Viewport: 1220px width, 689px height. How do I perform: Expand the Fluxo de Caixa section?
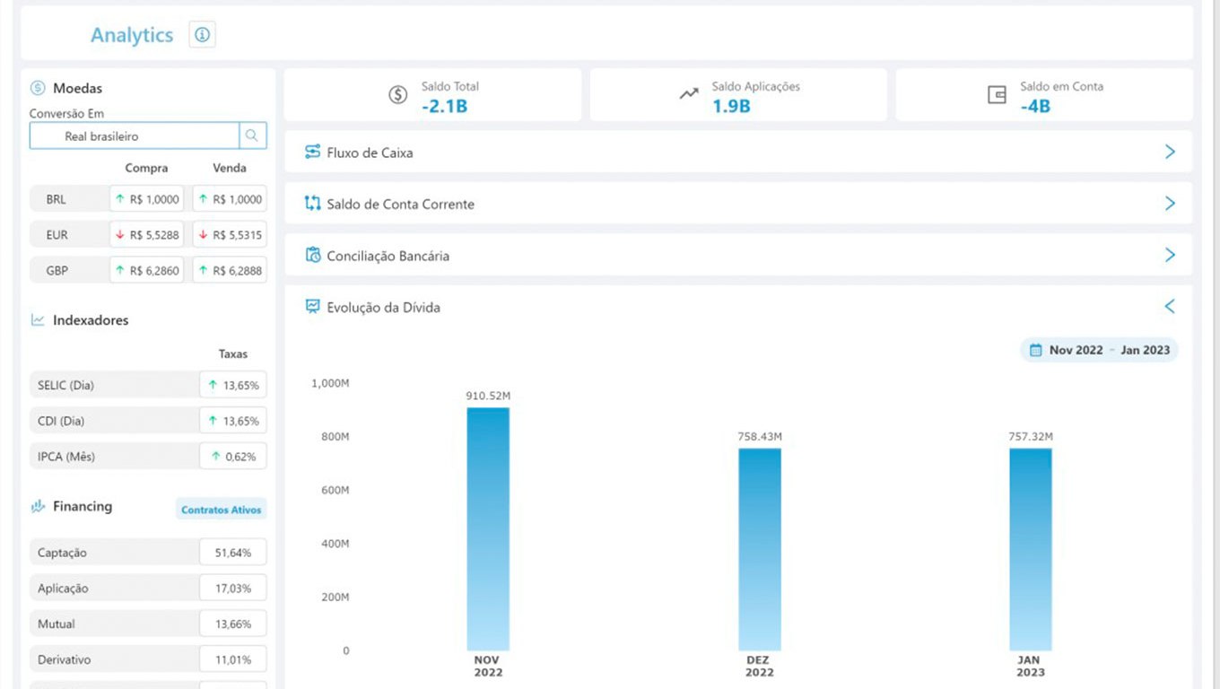pyautogui.click(x=1169, y=152)
